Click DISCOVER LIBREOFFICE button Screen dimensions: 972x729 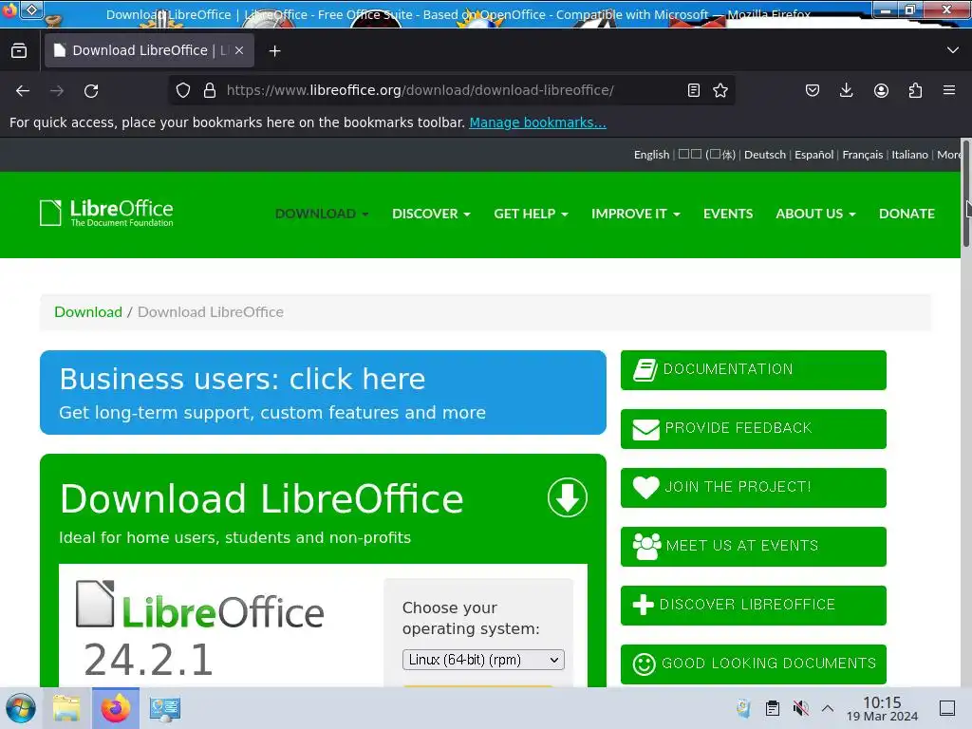(x=753, y=606)
